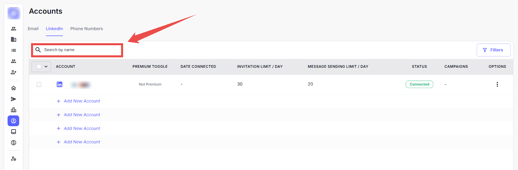The width and height of the screenshot is (518, 170).
Task: Click the list lines icon in sidebar
Action: pyautogui.click(x=14, y=50)
